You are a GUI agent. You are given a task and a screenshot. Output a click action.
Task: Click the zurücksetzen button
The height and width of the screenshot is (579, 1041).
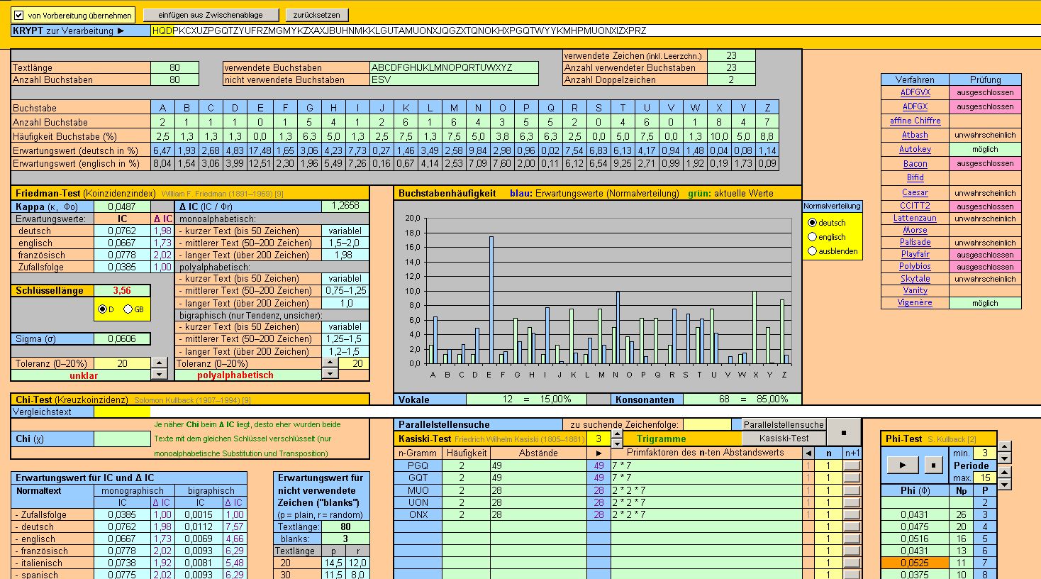(317, 15)
